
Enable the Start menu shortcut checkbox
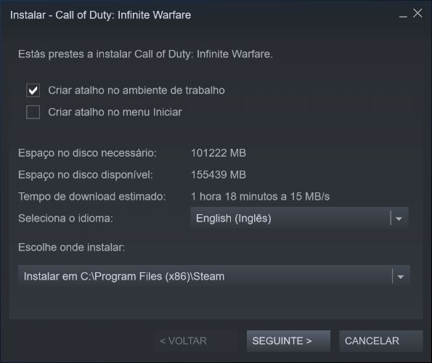click(x=33, y=112)
